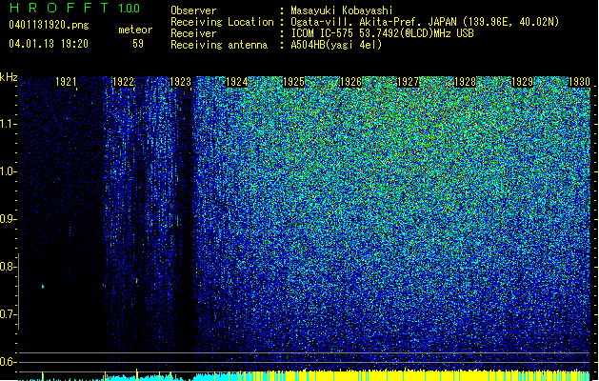This screenshot has width=599, height=381.
Task: Click the meteor count label
Action: pos(135,30)
